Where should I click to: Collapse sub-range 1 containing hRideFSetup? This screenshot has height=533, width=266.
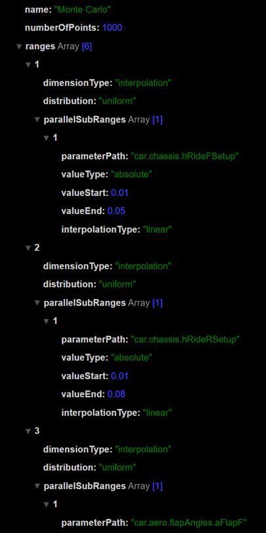pyautogui.click(x=47, y=139)
